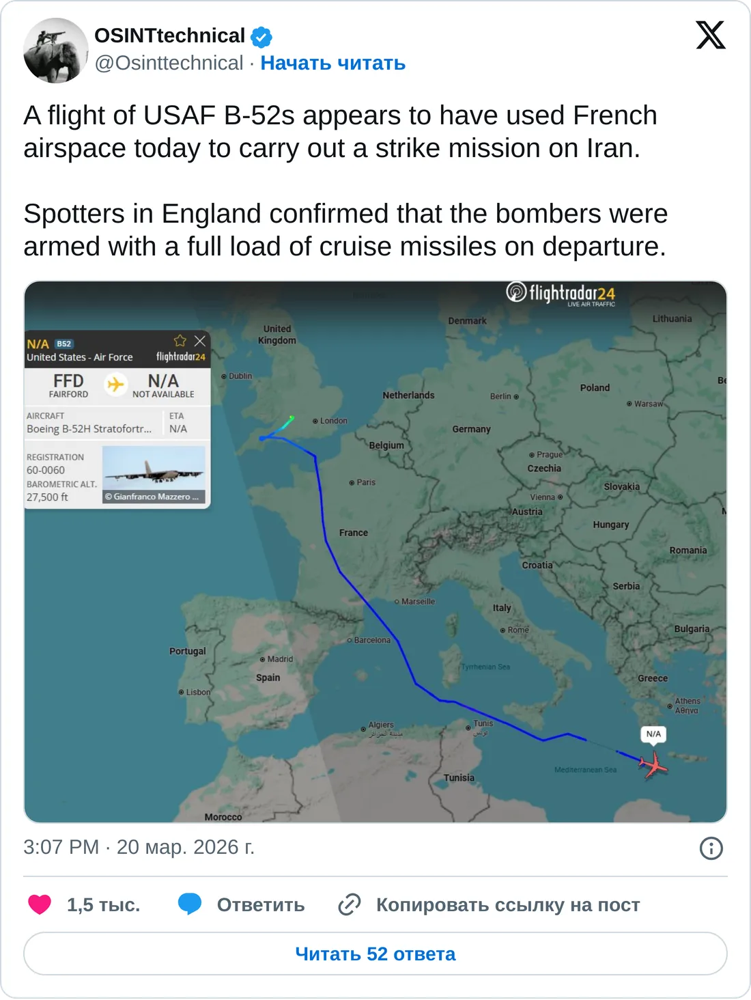Select the red aircraft marker on map

(653, 764)
